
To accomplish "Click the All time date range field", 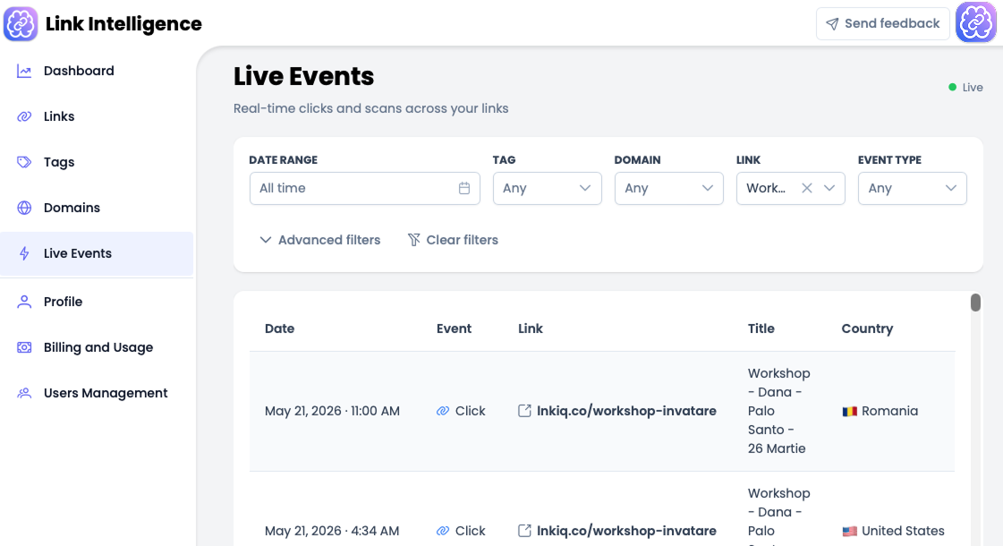I will pyautogui.click(x=365, y=188).
